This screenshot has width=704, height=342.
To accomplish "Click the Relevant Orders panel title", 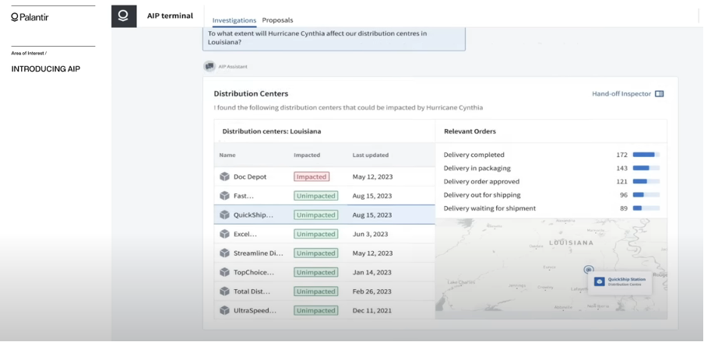I will tap(470, 131).
